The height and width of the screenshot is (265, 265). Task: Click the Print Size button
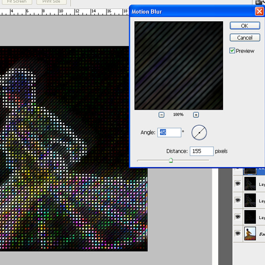51,2
